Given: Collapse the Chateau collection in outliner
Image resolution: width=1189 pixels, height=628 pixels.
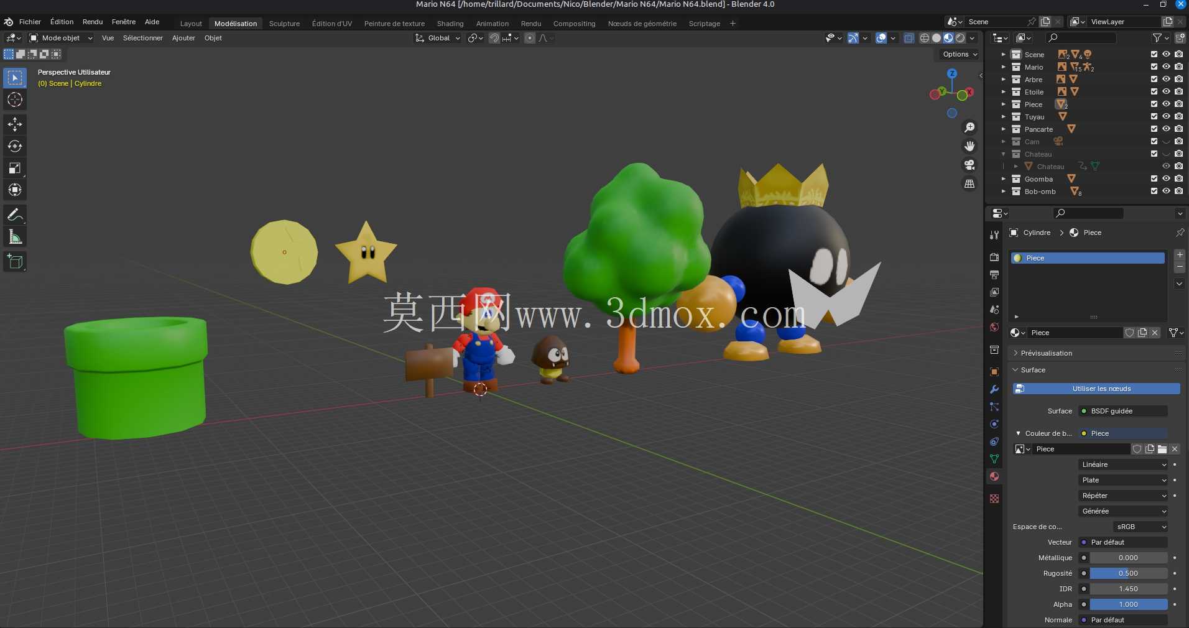Looking at the screenshot, I should coord(1003,154).
